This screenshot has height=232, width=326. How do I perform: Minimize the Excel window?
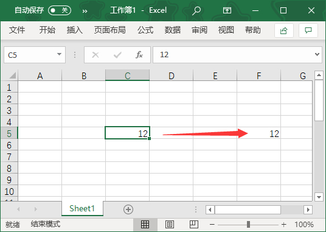[x=255, y=10]
